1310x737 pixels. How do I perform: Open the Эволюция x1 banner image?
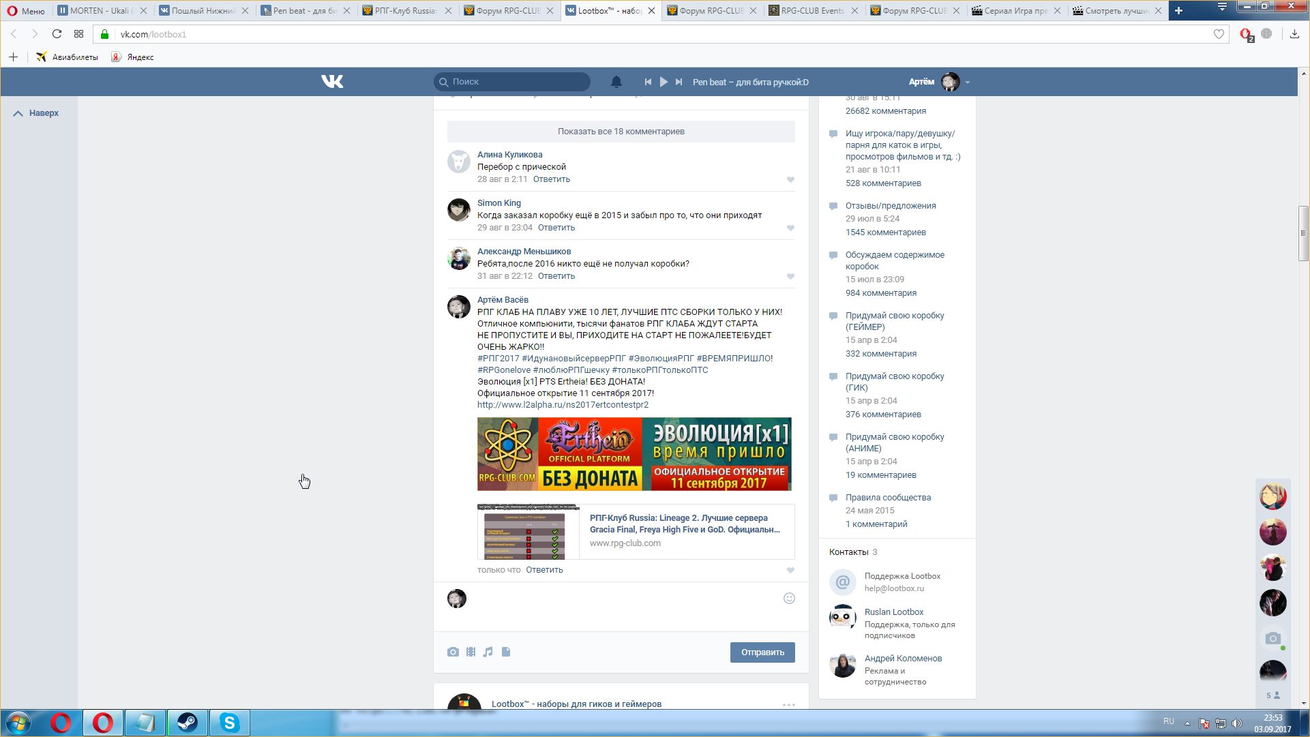634,454
